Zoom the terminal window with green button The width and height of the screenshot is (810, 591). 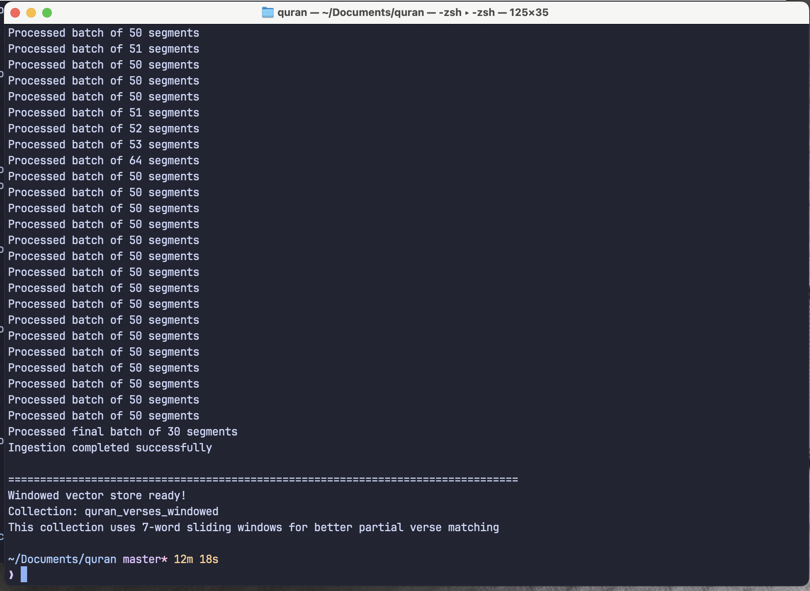pyautogui.click(x=47, y=13)
